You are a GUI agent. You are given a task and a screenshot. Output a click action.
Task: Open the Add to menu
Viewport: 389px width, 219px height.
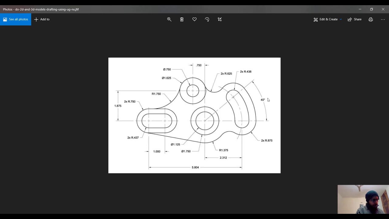pyautogui.click(x=42, y=19)
